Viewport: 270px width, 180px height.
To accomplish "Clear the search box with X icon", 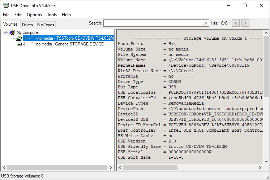I will click(x=206, y=23).
